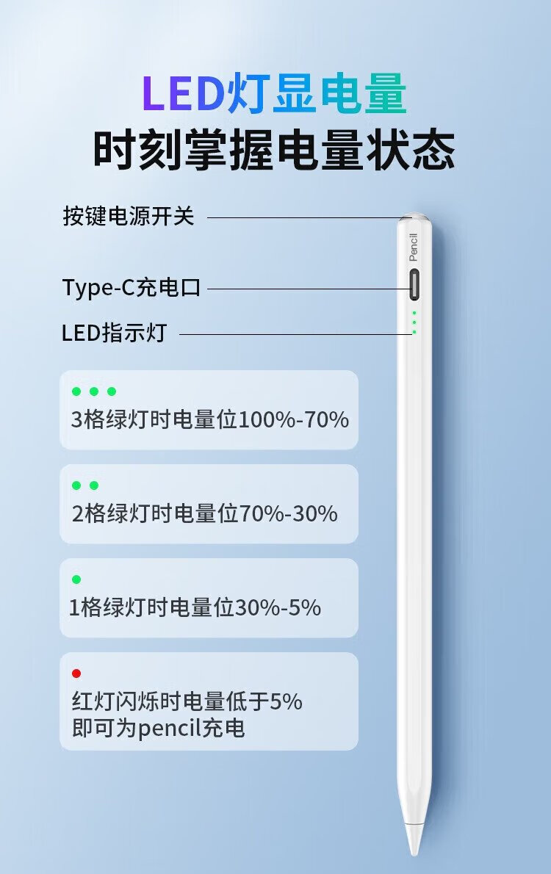Screen dimensions: 551x874
Task: Click the red dot low battery indicator
Action: click(76, 673)
